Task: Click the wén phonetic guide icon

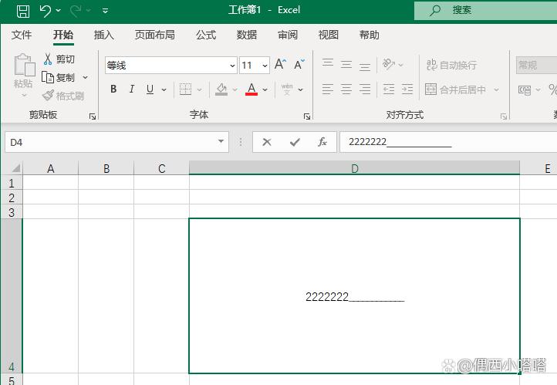Action: (287, 89)
